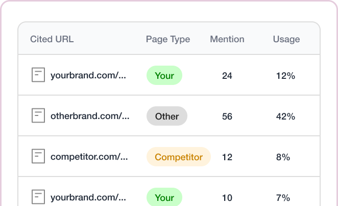The width and height of the screenshot is (338, 206).
Task: Click the 42% usage value
Action: [285, 116]
